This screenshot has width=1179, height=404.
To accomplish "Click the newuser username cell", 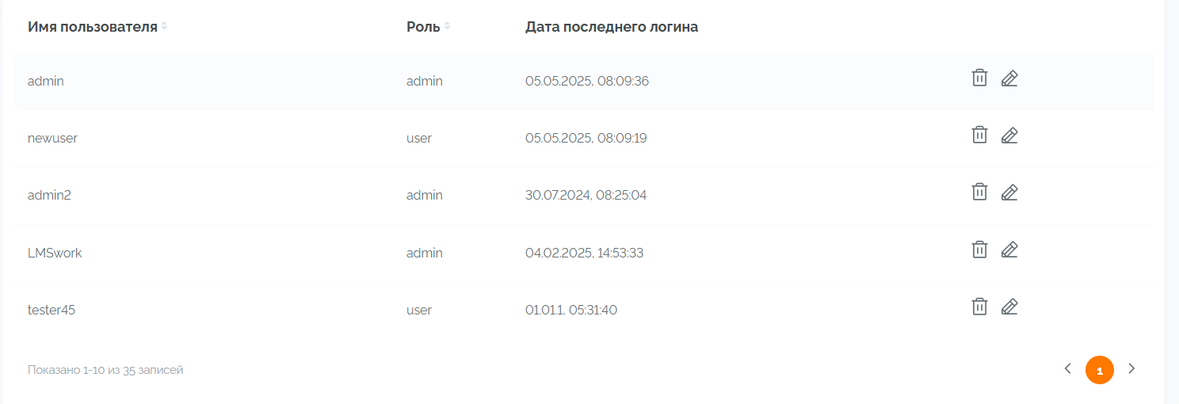I will click(x=52, y=138).
